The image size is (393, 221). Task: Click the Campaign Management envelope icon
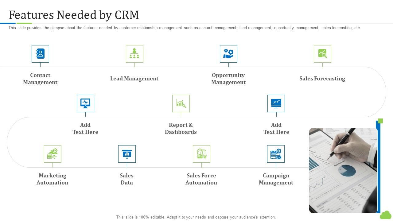[x=276, y=154]
